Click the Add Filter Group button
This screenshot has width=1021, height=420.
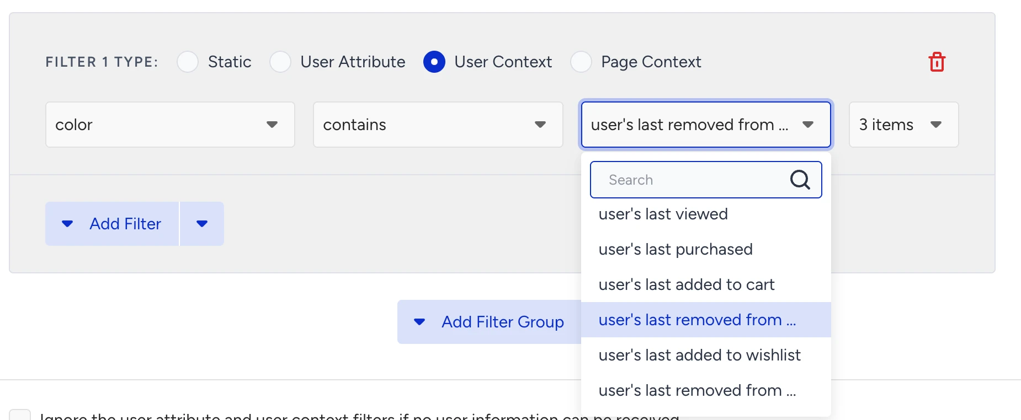pyautogui.click(x=489, y=322)
